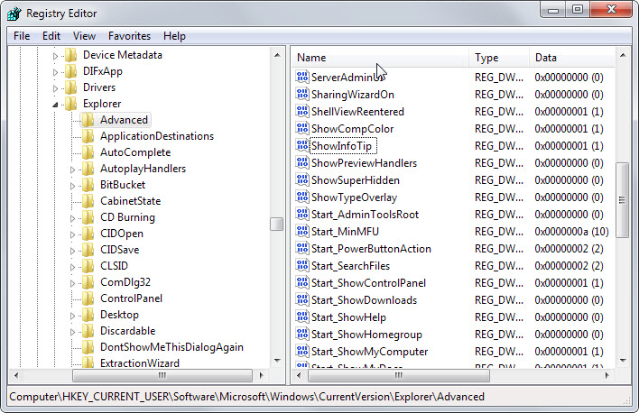639x413 pixels.
Task: Expand the ComDlg32 key
Action: tap(72, 283)
